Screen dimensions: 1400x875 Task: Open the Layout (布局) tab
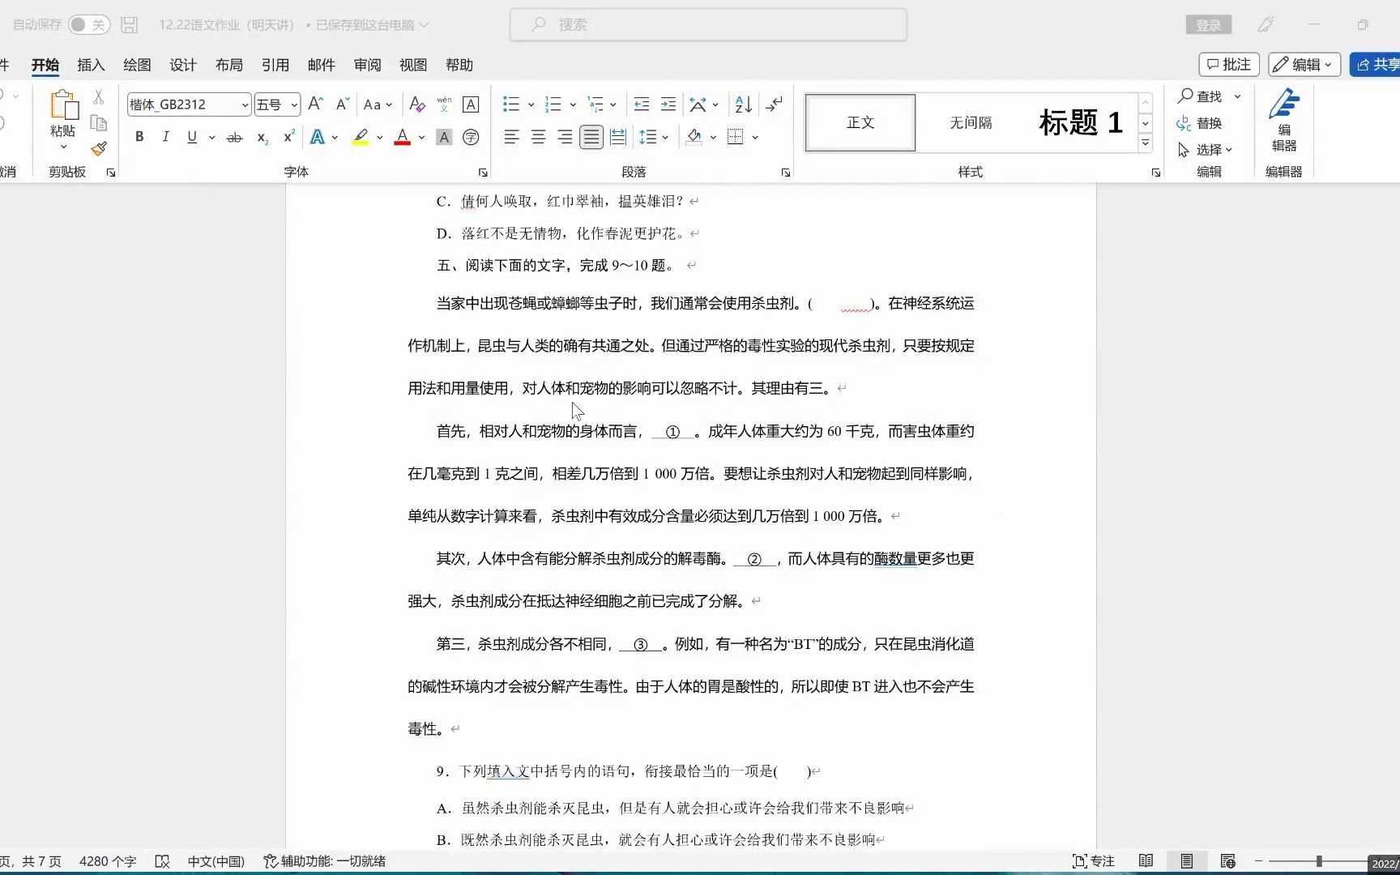click(229, 65)
